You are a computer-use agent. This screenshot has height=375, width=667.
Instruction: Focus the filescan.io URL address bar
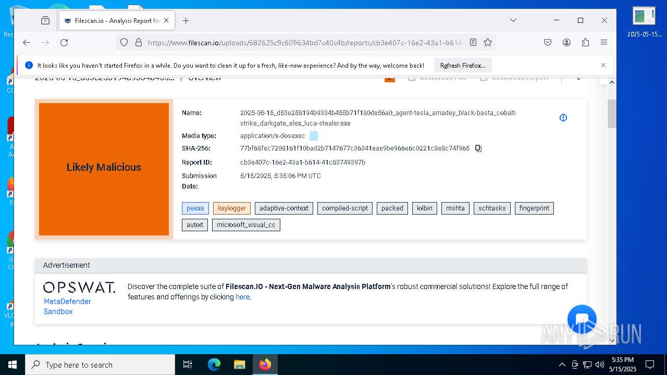pos(305,43)
